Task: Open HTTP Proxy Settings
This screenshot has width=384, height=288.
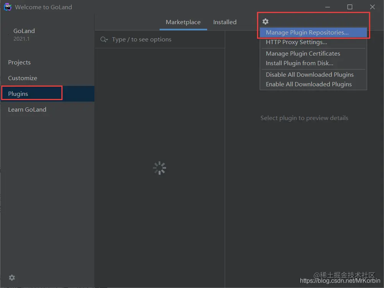Action: [313, 42]
